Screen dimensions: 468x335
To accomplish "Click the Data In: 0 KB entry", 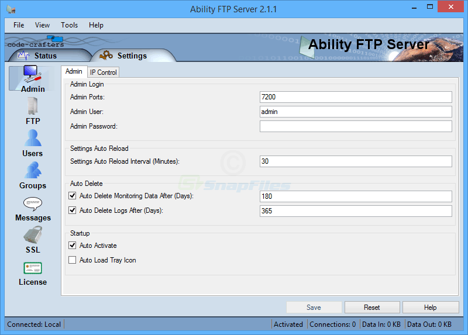I will pyautogui.click(x=381, y=324).
